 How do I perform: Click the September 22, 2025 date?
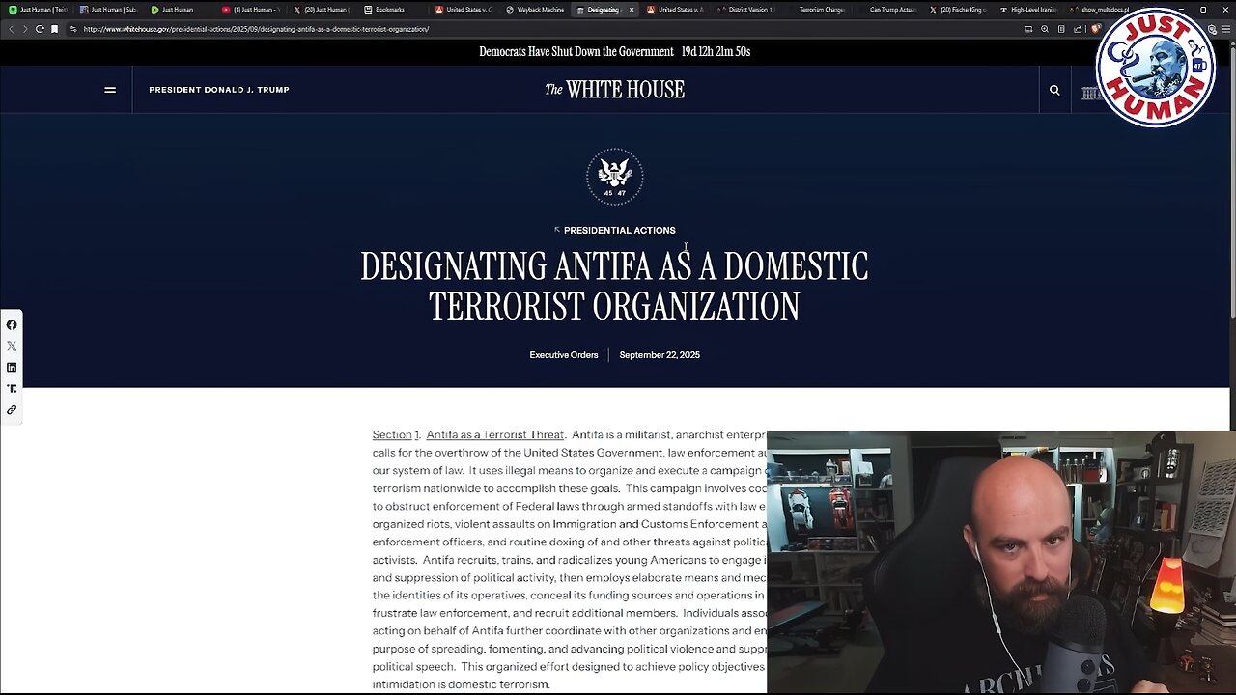coord(660,355)
